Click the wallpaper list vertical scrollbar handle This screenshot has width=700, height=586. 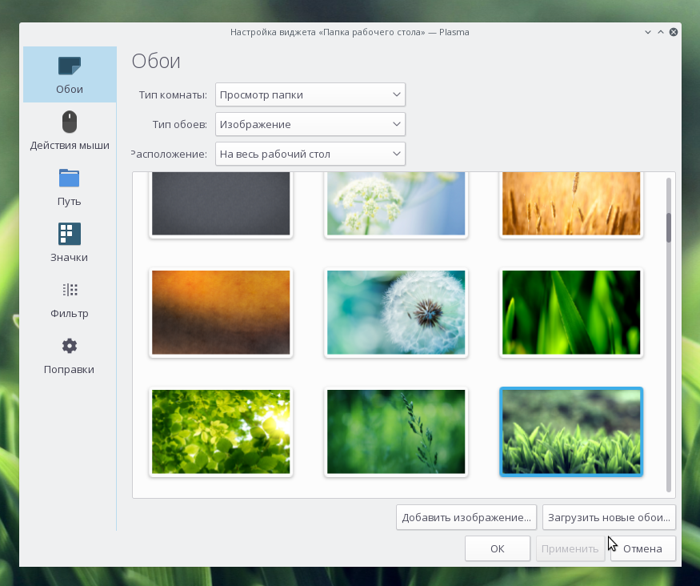[x=668, y=228]
